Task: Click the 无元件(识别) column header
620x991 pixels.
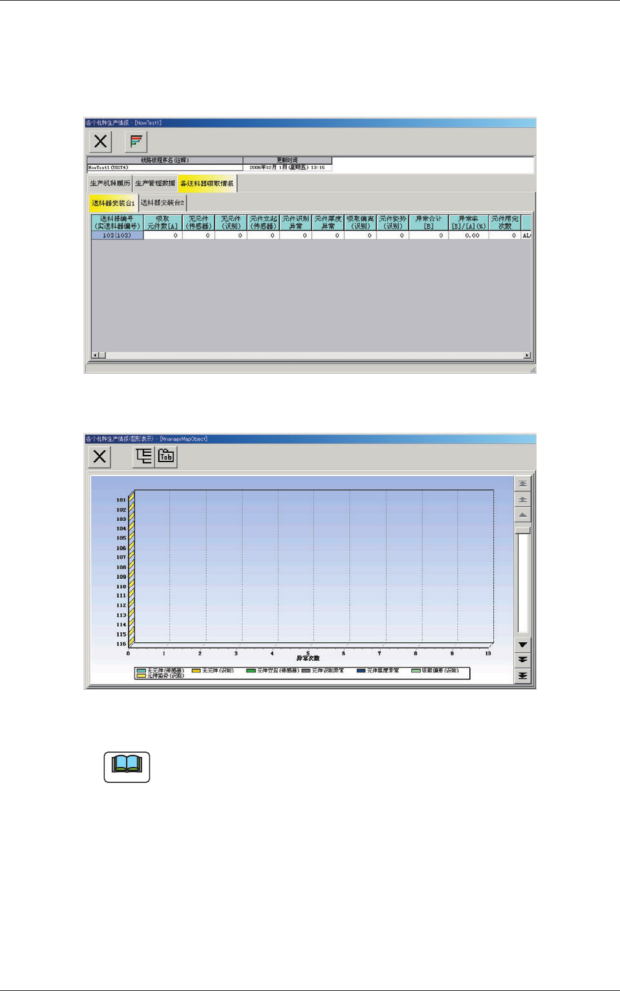Action: [231, 223]
